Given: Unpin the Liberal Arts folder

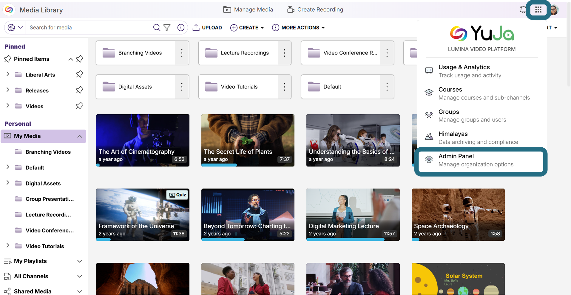Looking at the screenshot, I should point(79,74).
